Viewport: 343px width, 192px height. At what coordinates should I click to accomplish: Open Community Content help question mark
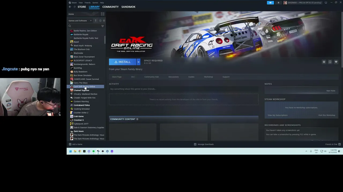(137, 119)
